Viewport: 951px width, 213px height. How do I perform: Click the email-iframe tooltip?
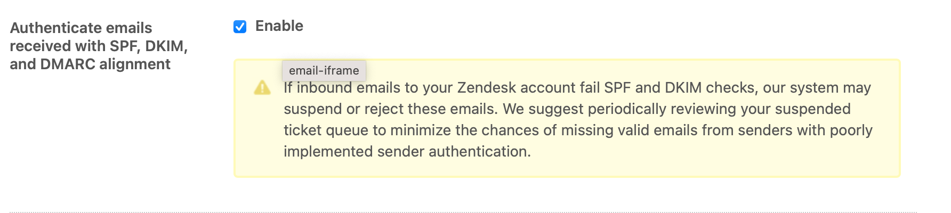324,70
